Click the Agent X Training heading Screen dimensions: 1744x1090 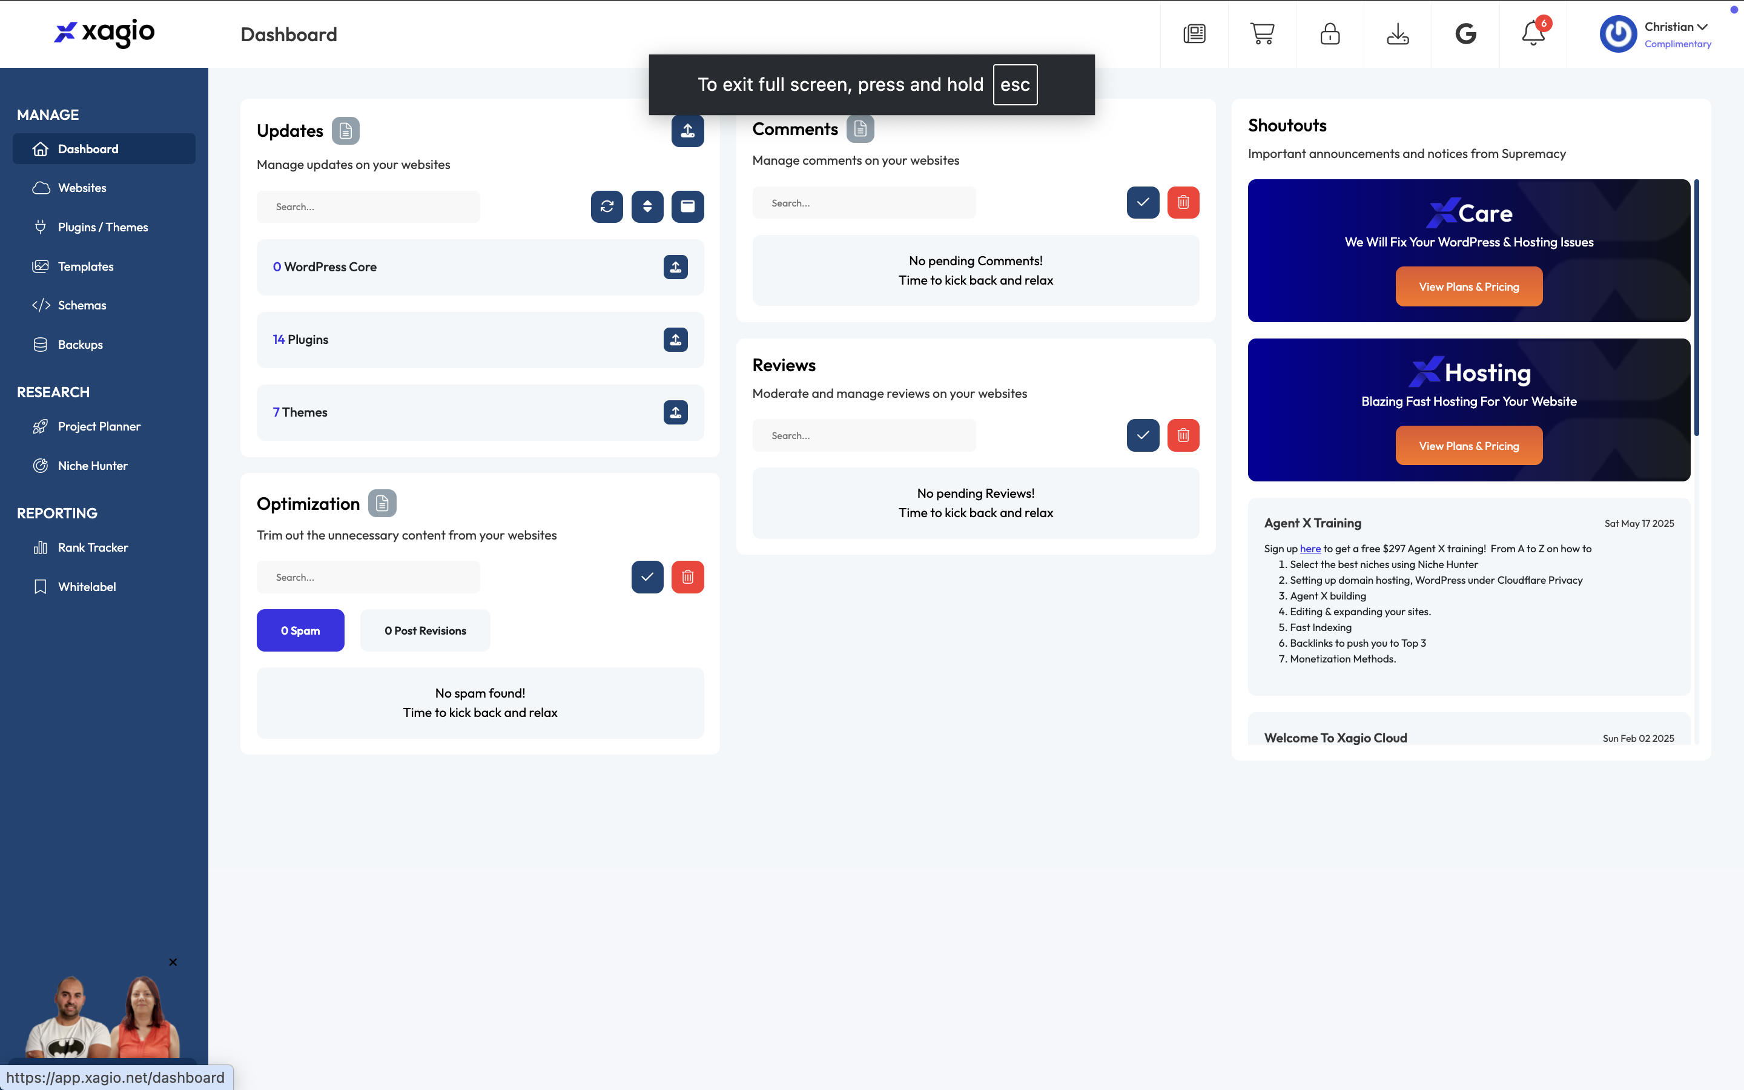(1312, 523)
